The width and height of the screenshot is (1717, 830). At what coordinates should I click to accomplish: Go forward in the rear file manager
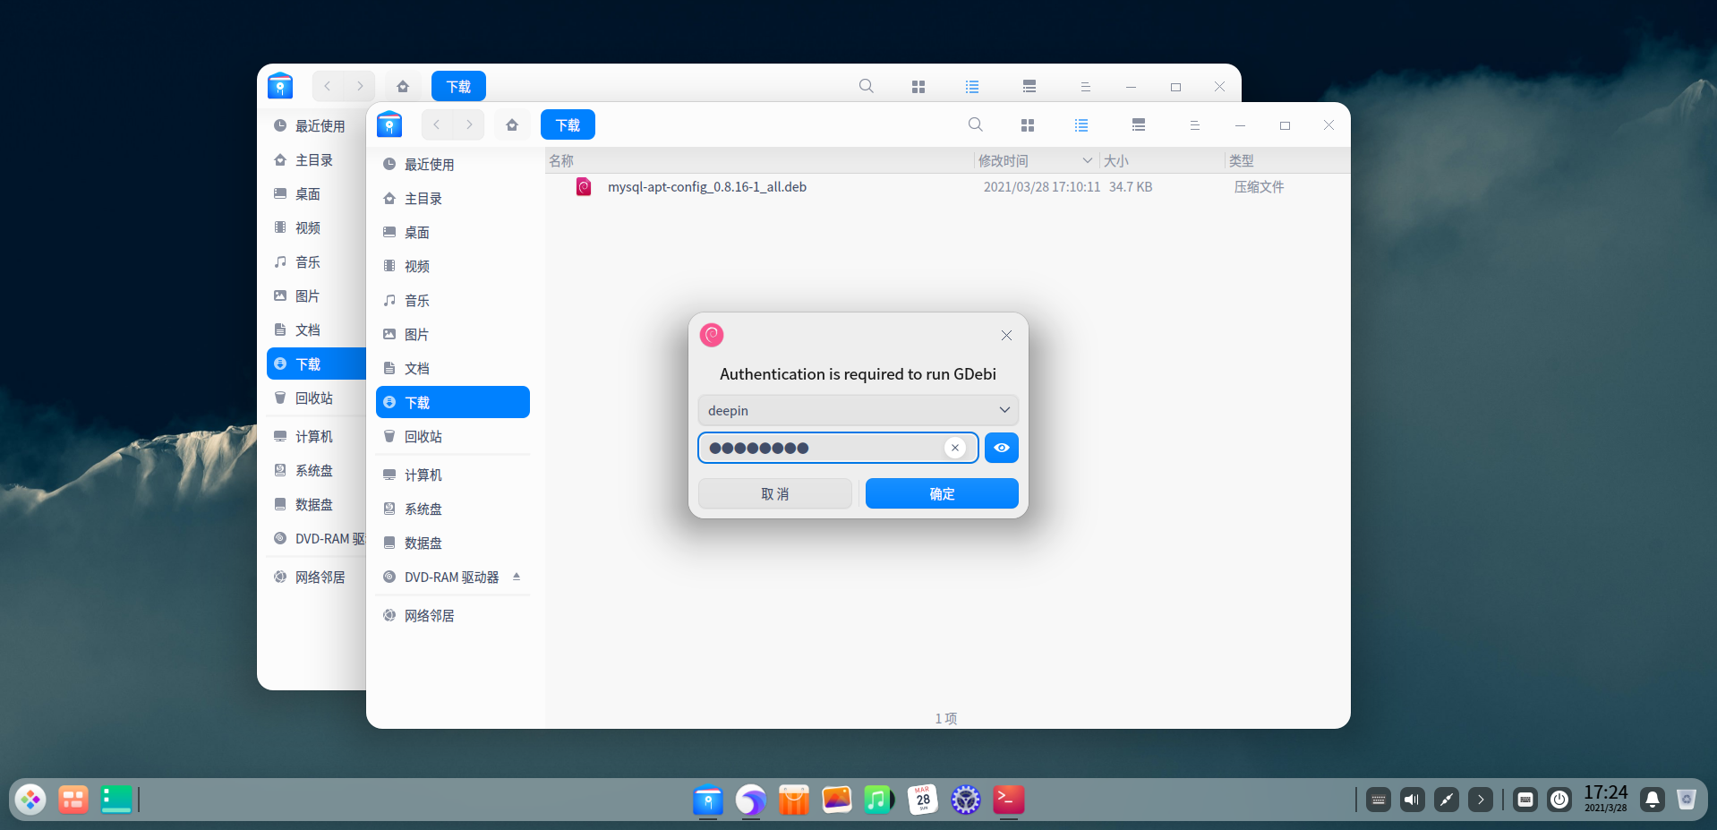pyautogui.click(x=360, y=86)
